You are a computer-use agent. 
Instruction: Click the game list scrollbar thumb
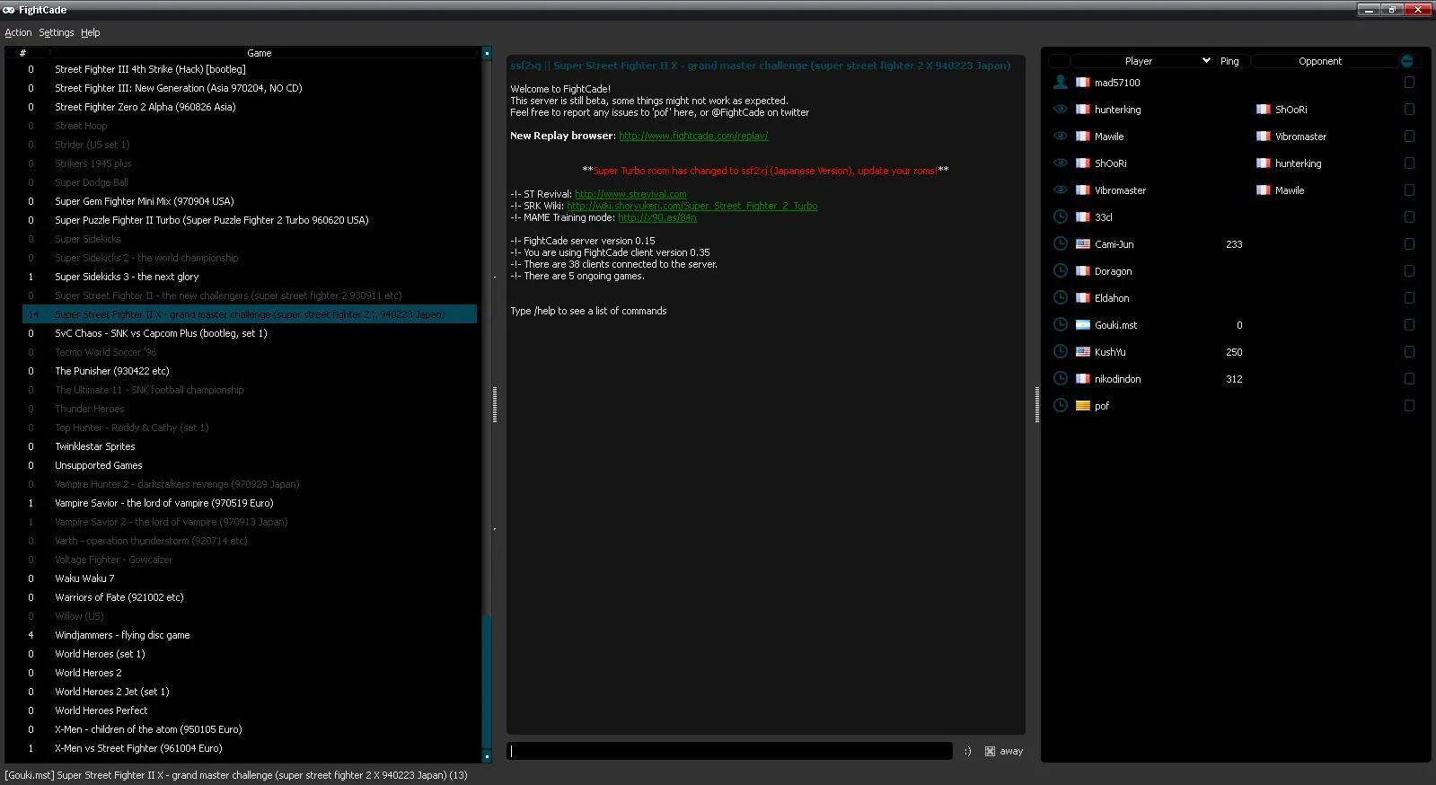click(x=487, y=681)
